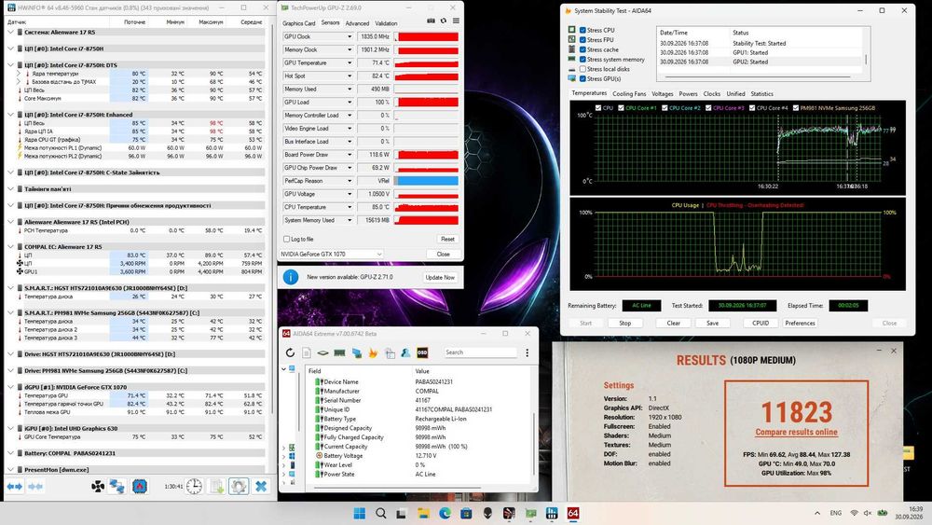Enable Log to file in GPU-Z
This screenshot has width=932, height=525.
(x=286, y=239)
